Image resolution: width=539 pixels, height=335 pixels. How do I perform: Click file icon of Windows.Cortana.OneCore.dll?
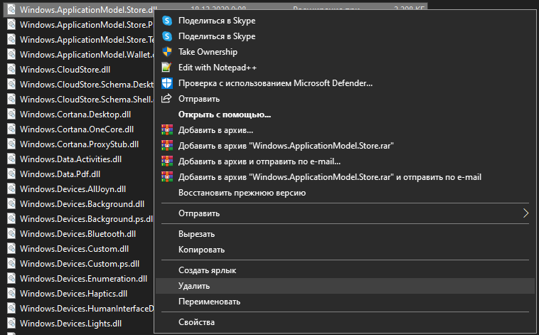[11, 129]
